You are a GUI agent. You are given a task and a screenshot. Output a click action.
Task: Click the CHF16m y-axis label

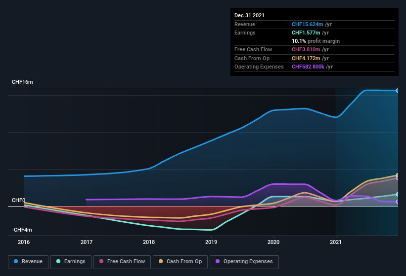(22, 82)
